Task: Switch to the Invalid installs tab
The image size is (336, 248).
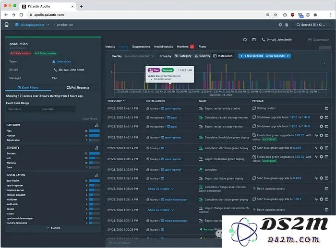Action: click(163, 47)
